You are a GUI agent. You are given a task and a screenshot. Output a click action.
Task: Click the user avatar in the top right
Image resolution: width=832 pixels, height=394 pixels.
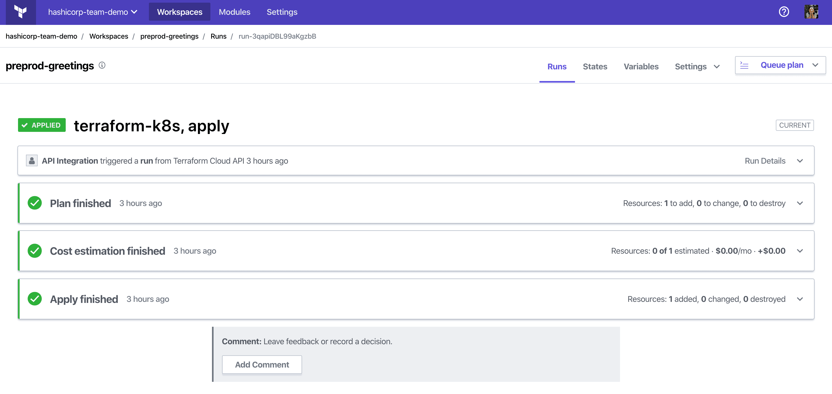pos(812,12)
